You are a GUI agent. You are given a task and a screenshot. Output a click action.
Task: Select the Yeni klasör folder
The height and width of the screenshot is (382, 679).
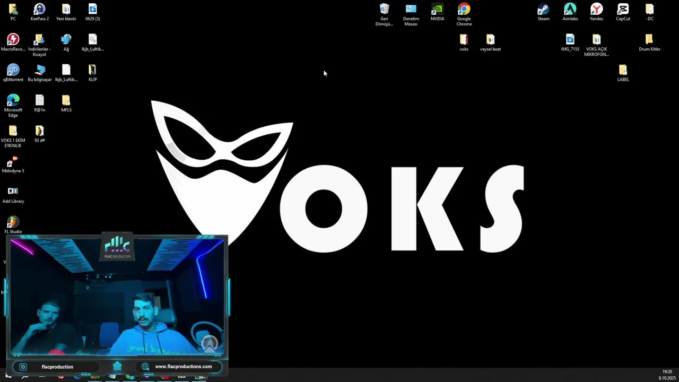point(66,12)
